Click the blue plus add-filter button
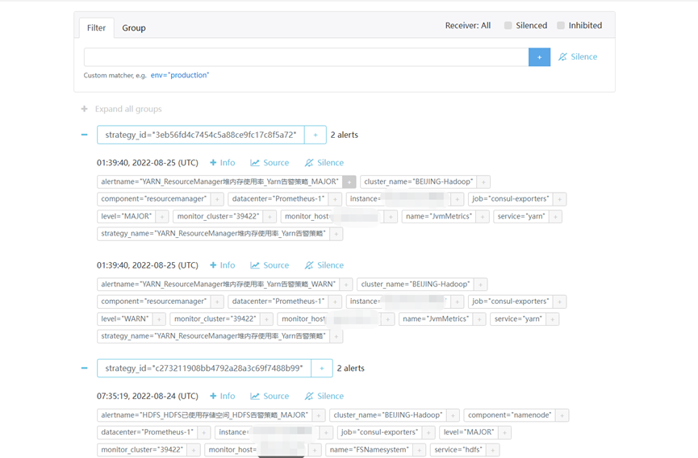Screen dimensions: 698x458 [540, 57]
